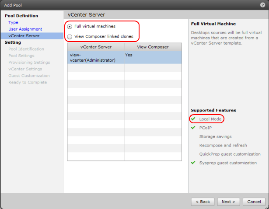Click the Local Mode green checkmark icon
Viewport: 269px width, 209px height.
coord(193,119)
